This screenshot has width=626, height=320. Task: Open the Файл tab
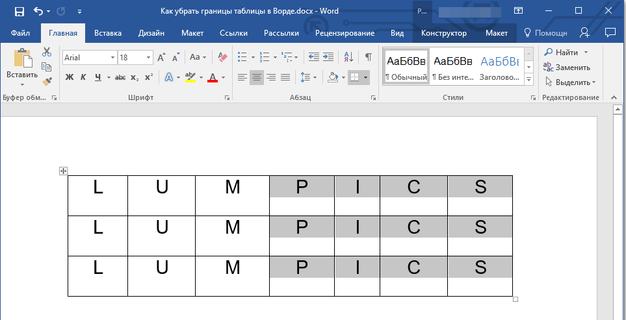(20, 34)
